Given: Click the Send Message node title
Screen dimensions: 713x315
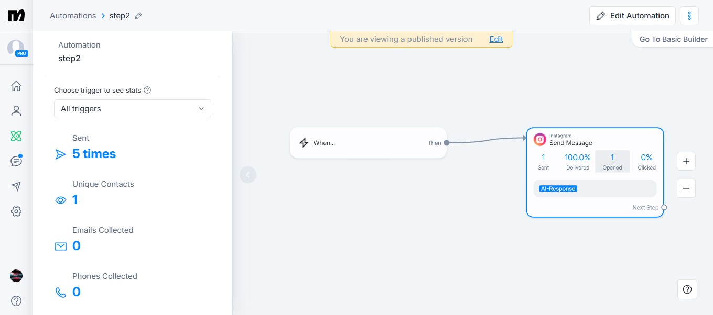Looking at the screenshot, I should (x=571, y=143).
